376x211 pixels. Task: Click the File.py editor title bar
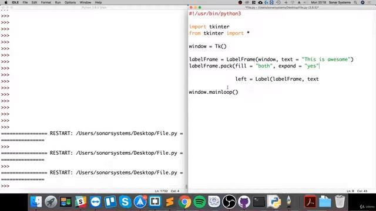[x=282, y=8]
